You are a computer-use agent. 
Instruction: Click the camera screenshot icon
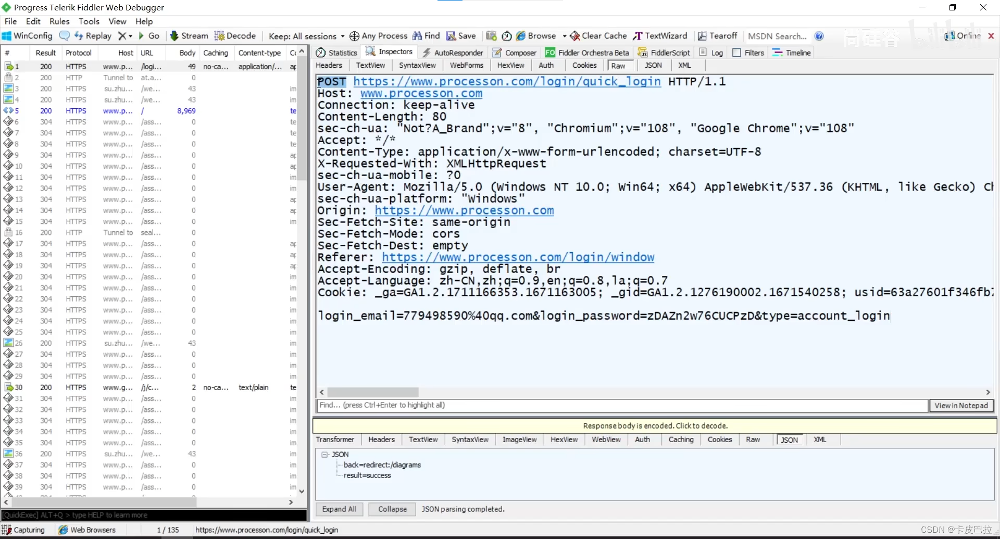[491, 36]
